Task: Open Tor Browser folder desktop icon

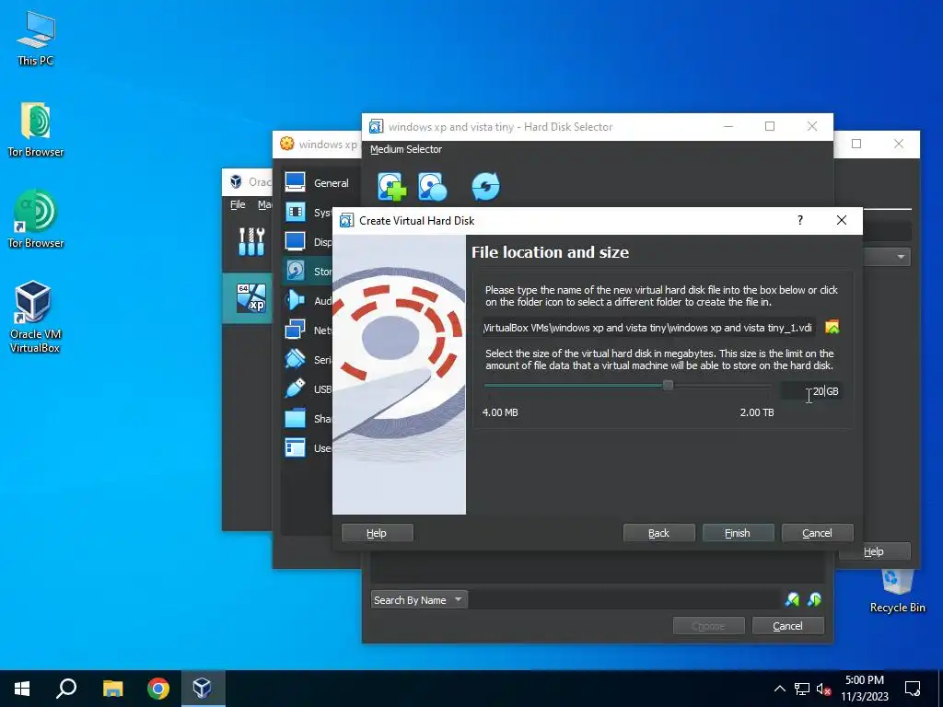Action: click(36, 130)
